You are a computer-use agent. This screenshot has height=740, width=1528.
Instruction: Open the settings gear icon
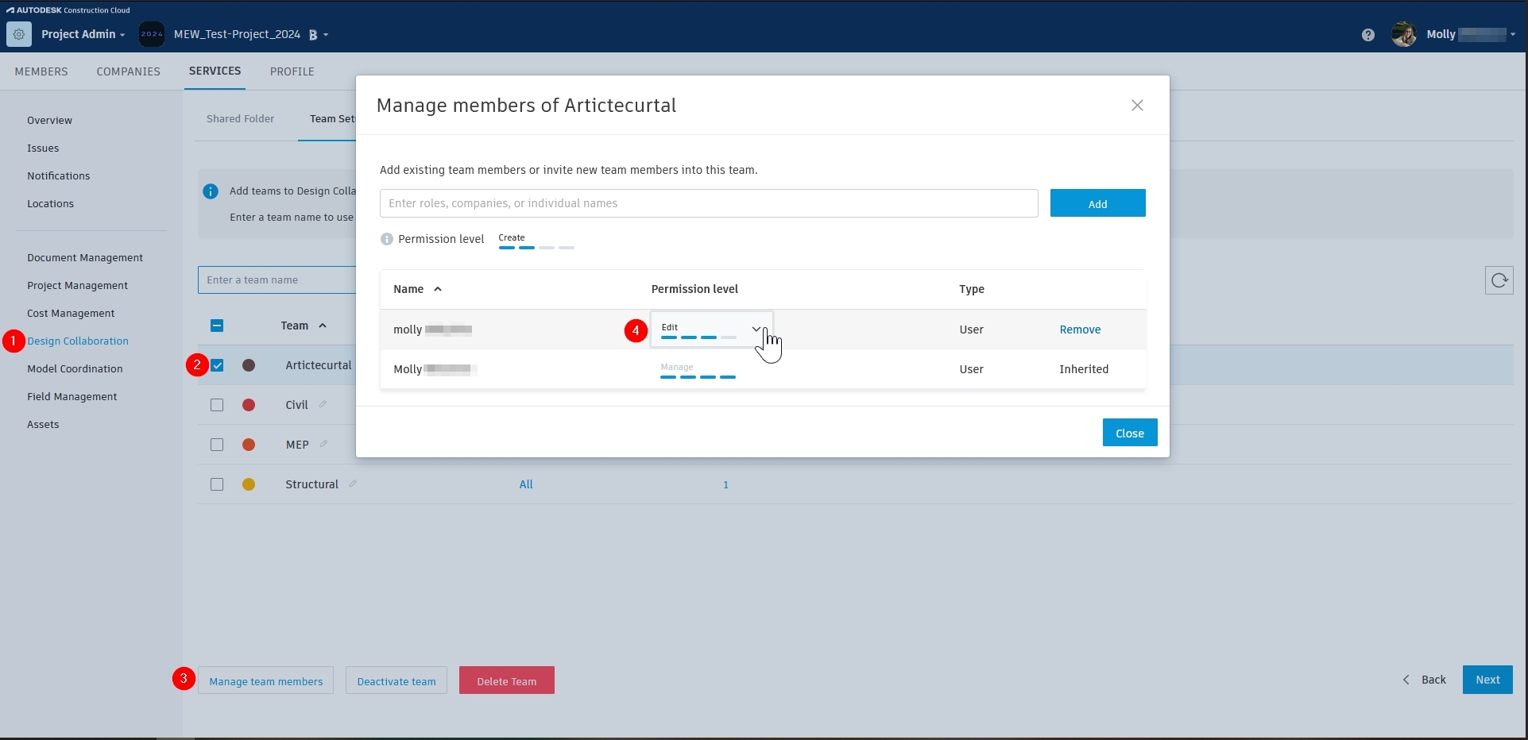point(18,34)
